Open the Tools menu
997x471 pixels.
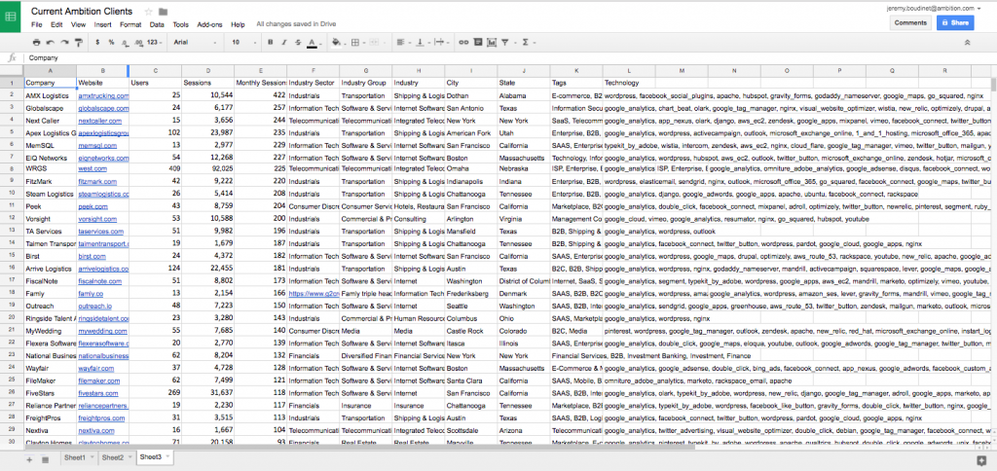click(x=180, y=24)
